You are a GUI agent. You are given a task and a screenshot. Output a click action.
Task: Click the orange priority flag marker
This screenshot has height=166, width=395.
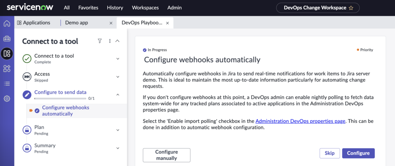(31, 111)
